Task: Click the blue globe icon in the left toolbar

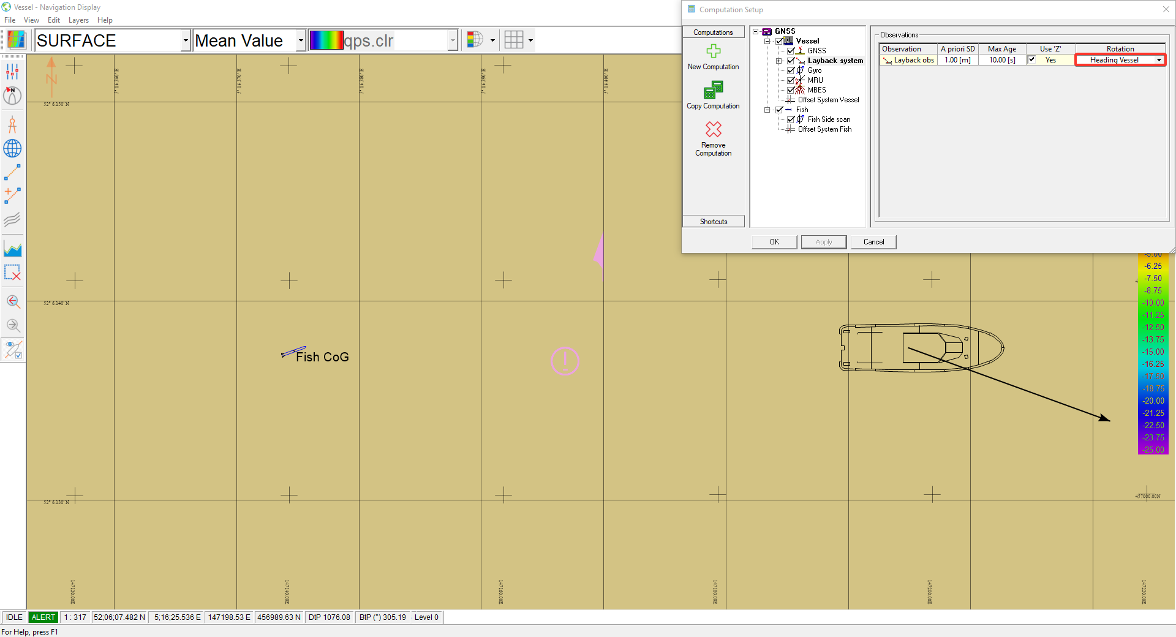Action: [x=12, y=148]
